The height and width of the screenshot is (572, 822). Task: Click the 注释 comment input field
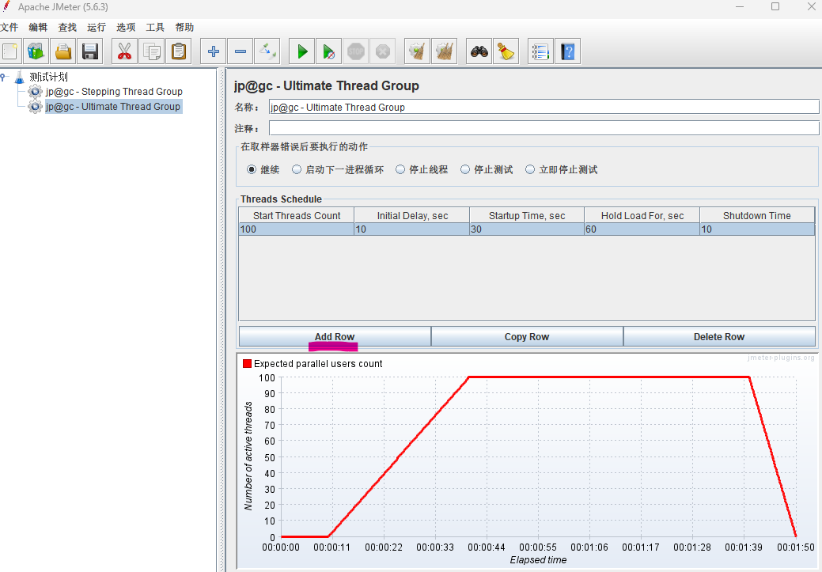click(544, 128)
